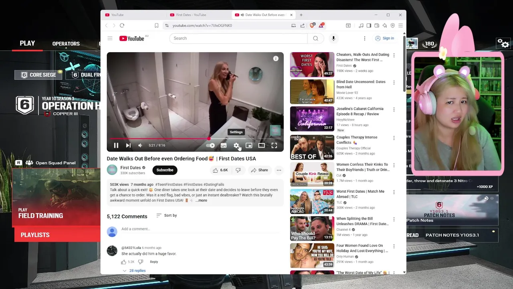This screenshot has height=289, width=513.
Task: Enable theater mode on the player
Action: [261, 145]
